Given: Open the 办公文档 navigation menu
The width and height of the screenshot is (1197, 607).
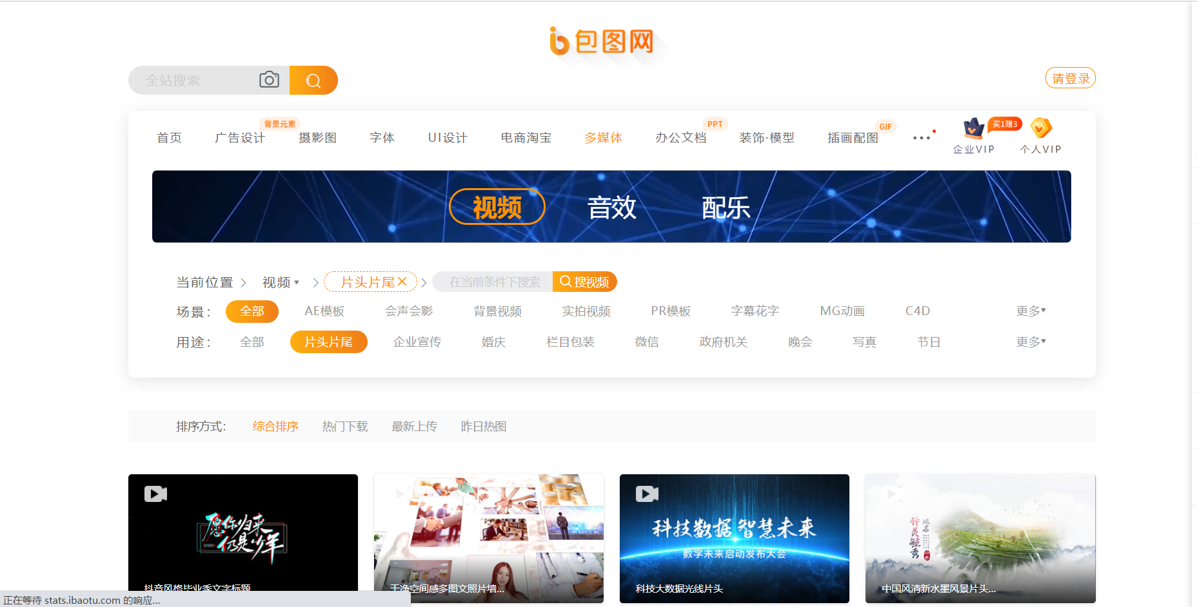Looking at the screenshot, I should pyautogui.click(x=681, y=137).
